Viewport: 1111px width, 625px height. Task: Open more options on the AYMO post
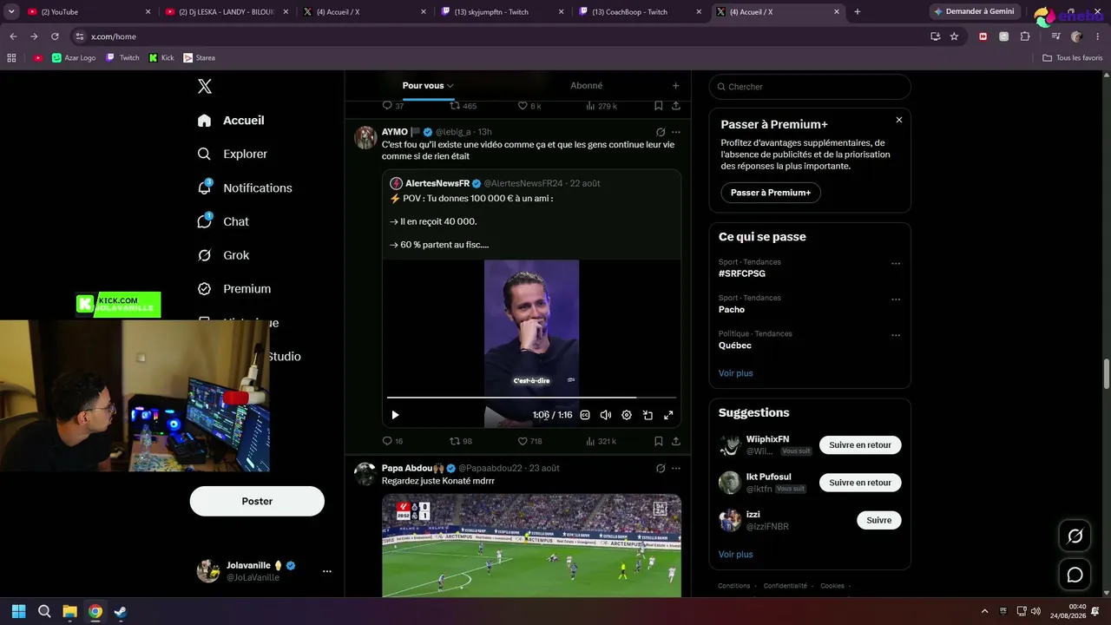click(x=676, y=132)
